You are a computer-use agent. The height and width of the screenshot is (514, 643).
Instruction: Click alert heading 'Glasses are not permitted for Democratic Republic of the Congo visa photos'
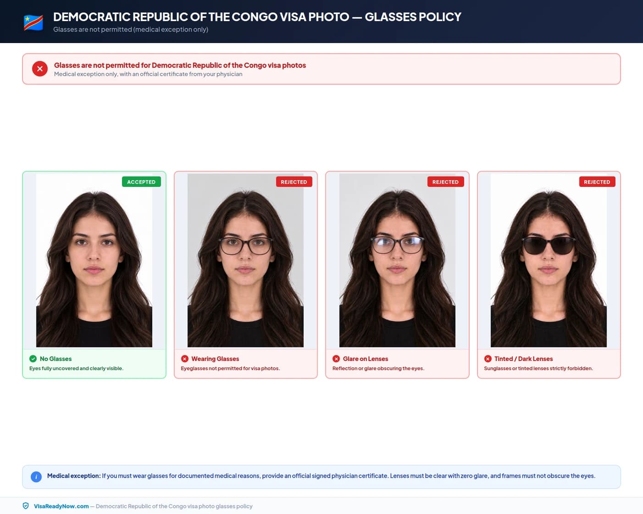tap(180, 65)
